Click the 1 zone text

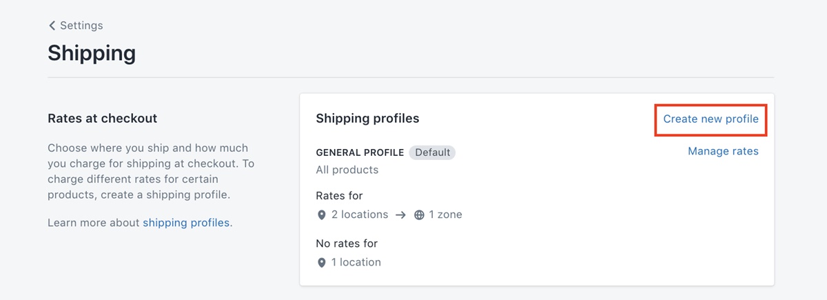(445, 214)
